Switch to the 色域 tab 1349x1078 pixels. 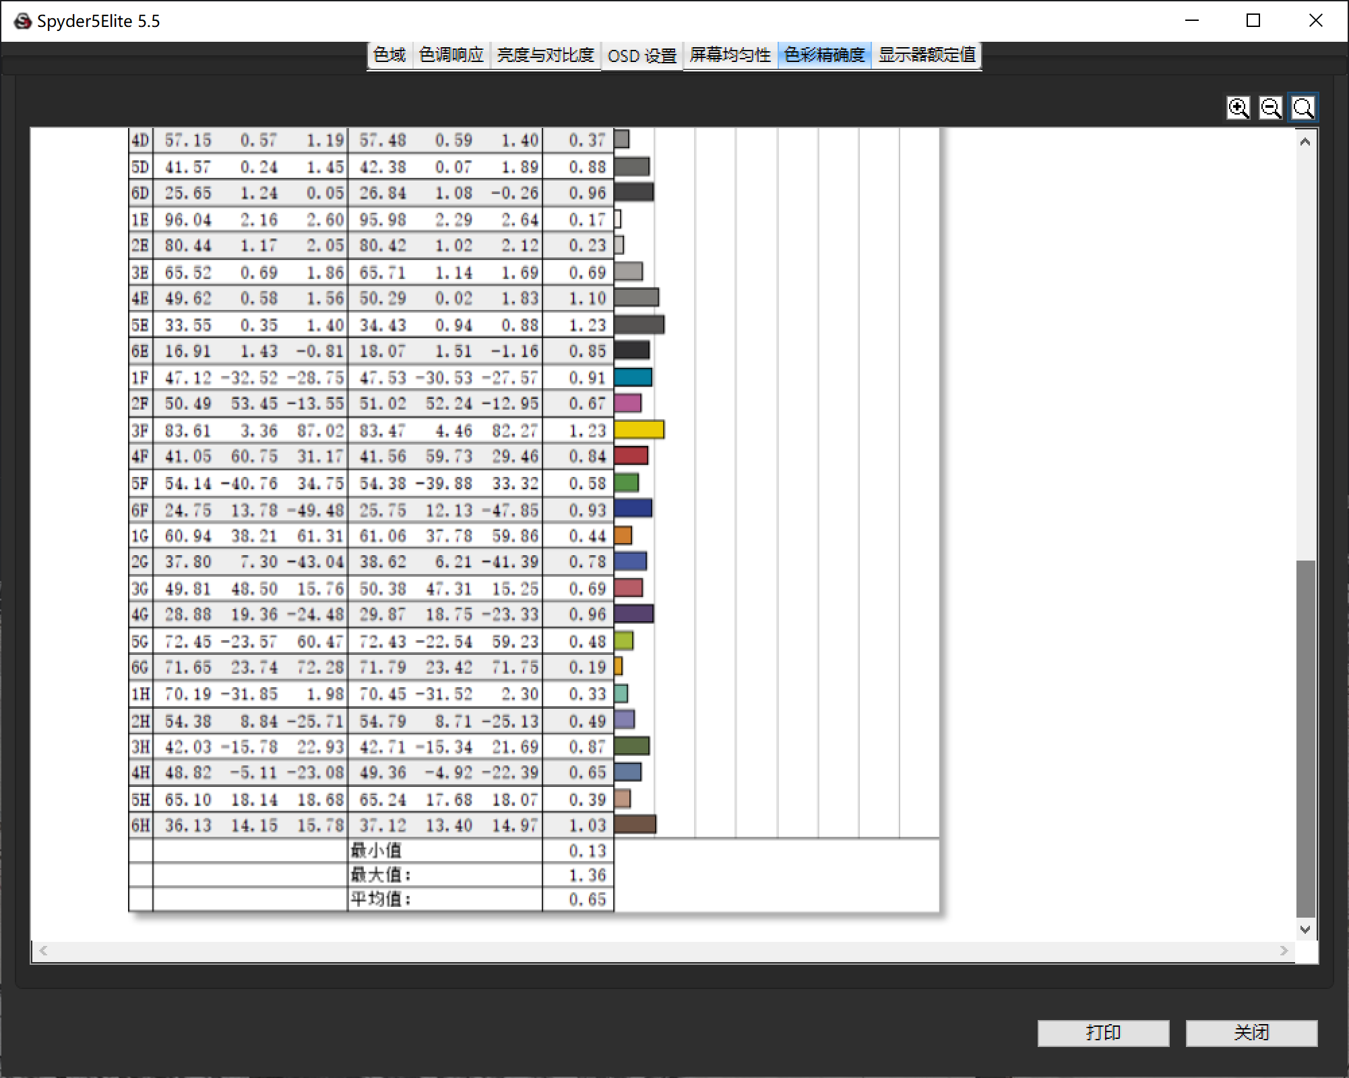(x=389, y=55)
